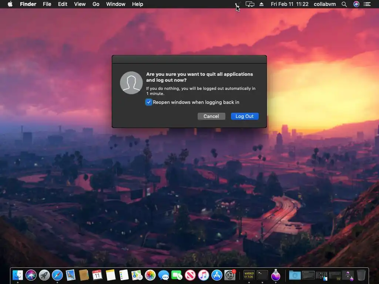Image resolution: width=379 pixels, height=284 pixels.
Task: Click the collabvm user menu
Action: click(x=325, y=4)
